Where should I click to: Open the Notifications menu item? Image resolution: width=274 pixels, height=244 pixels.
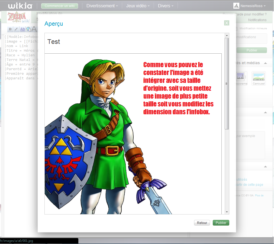[257, 20]
